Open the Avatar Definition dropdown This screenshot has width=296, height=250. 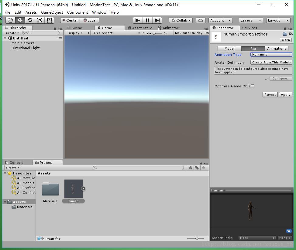(x=271, y=62)
